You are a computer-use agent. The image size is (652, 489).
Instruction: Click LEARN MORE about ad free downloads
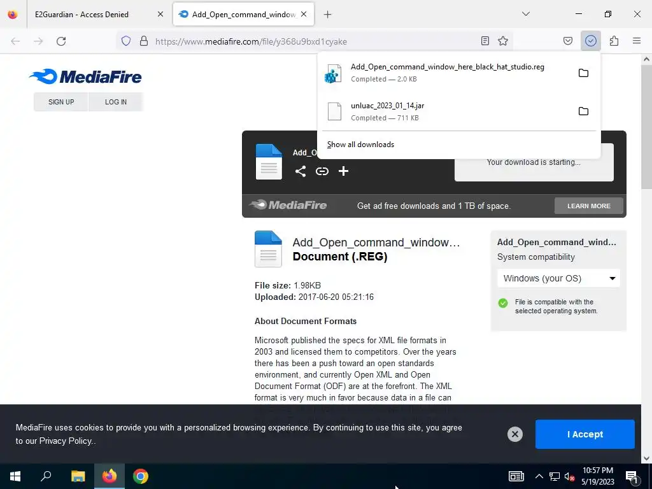[x=589, y=206]
